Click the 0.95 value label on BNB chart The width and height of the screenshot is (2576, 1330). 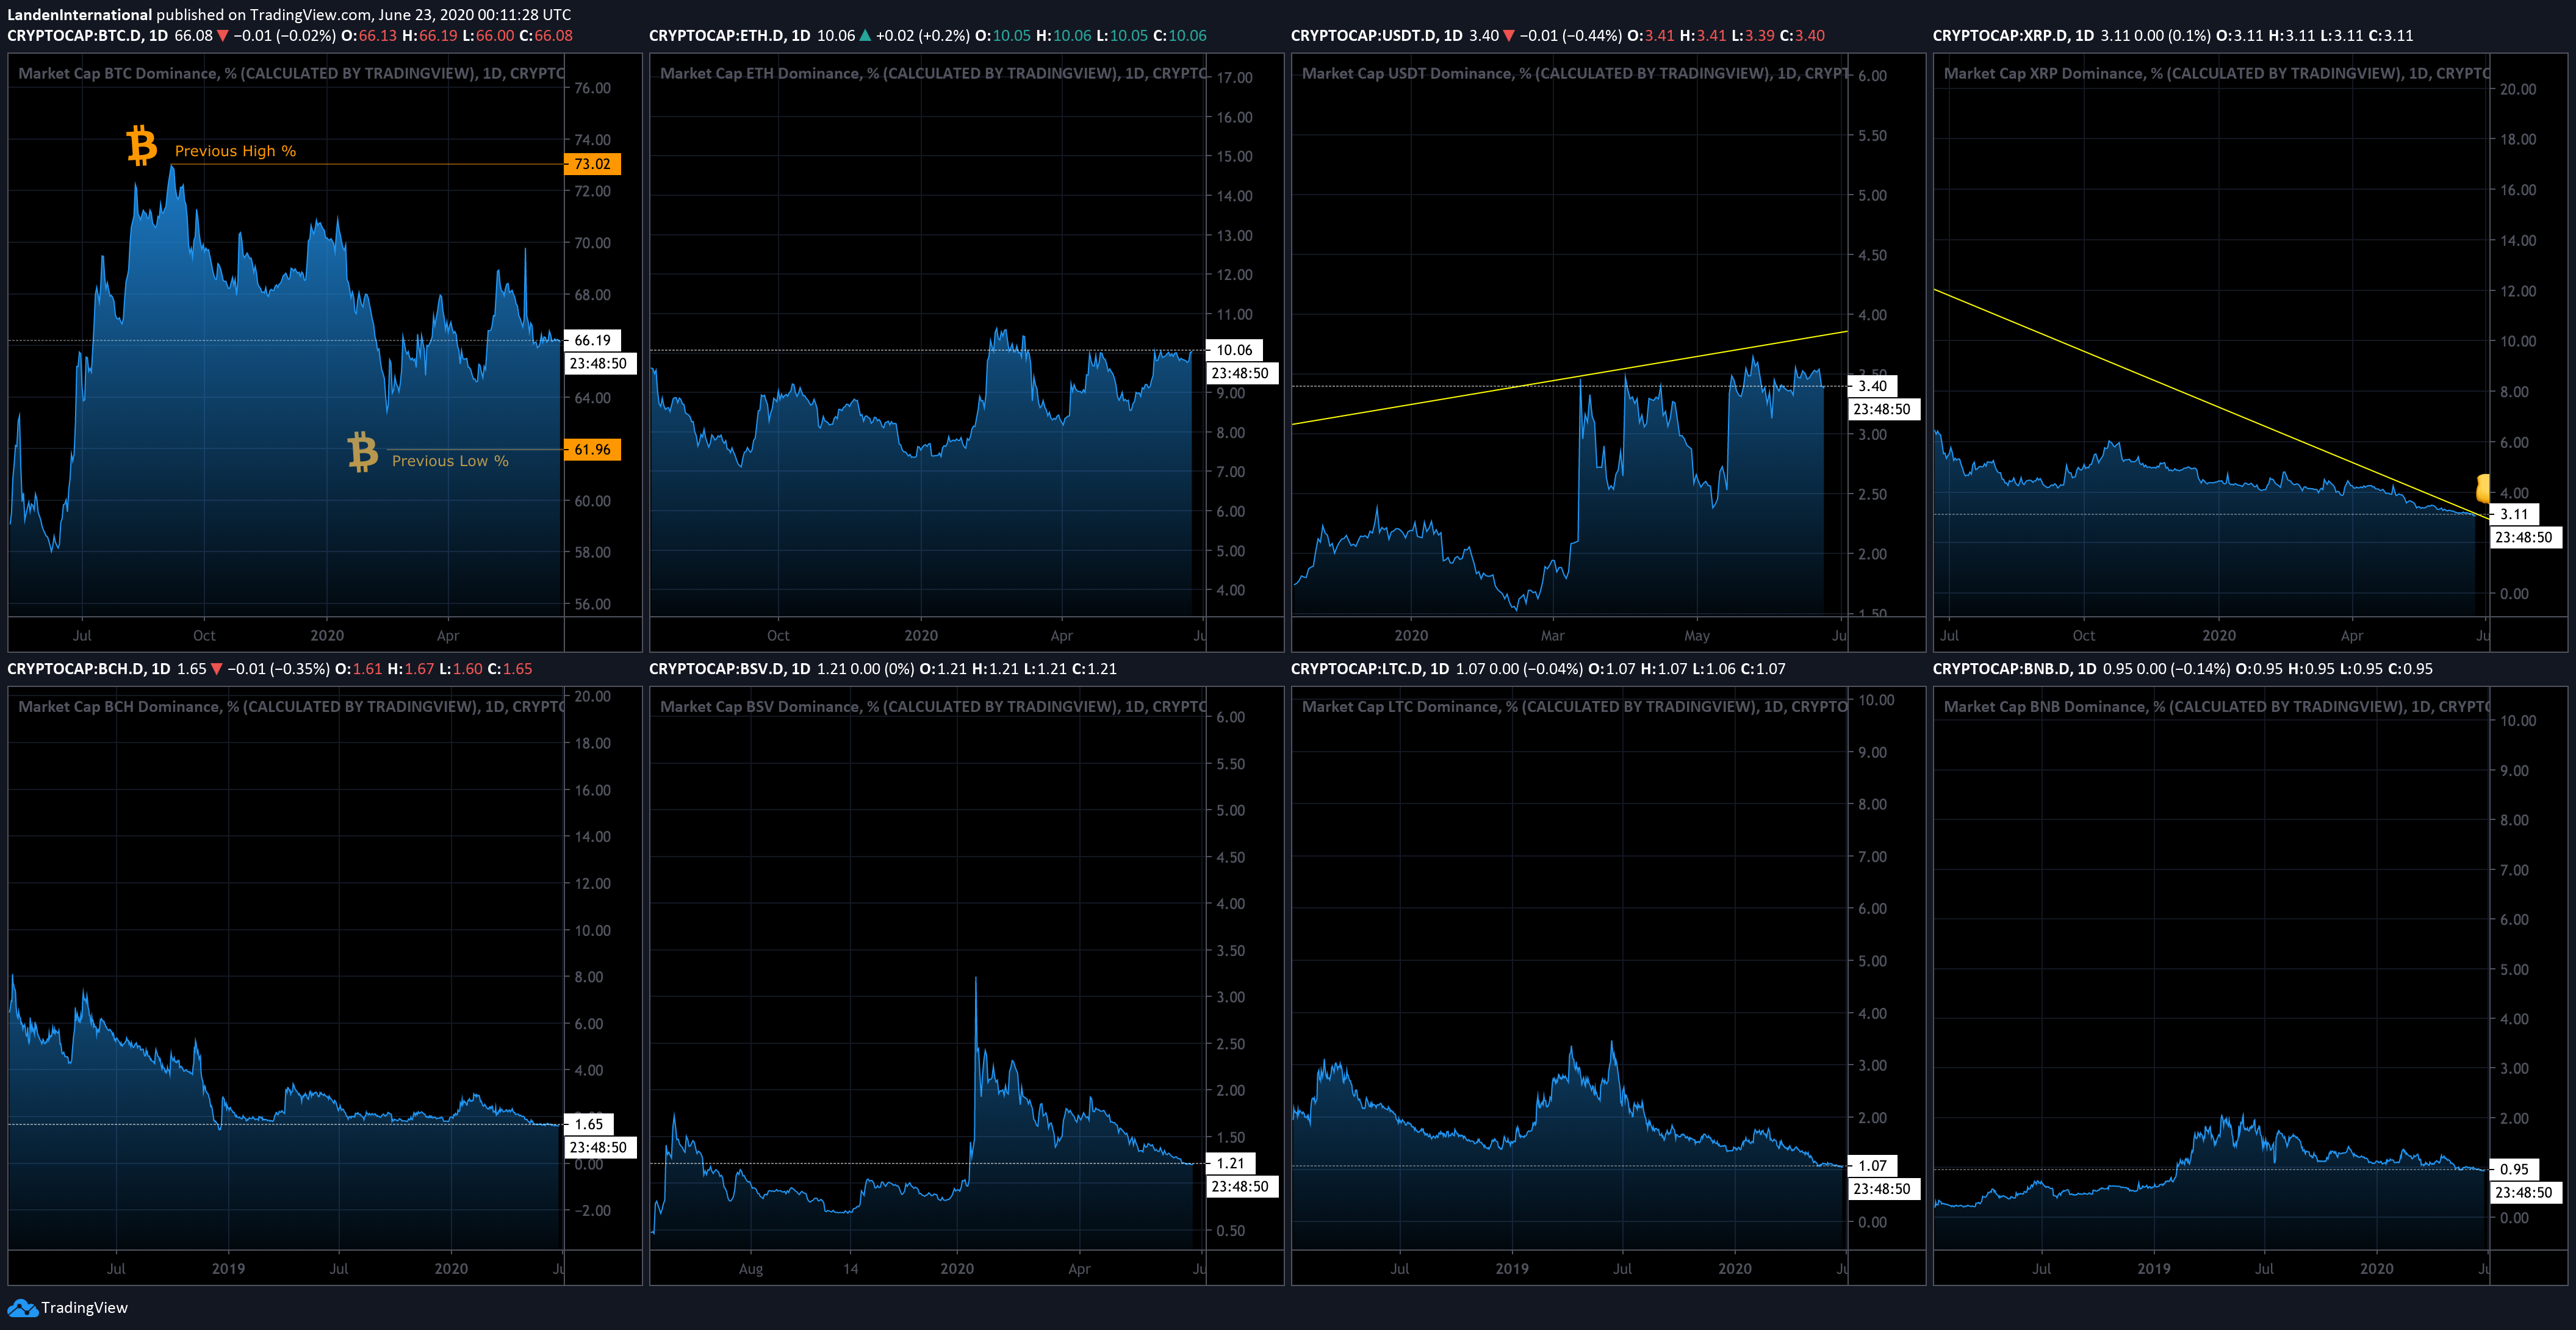point(2515,1169)
